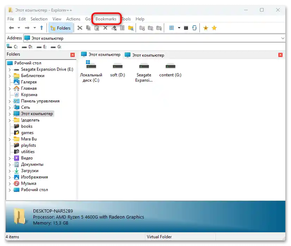Expand the Библиотеки item in the Folders tree
This screenshot has width=291, height=246.
coord(10,76)
